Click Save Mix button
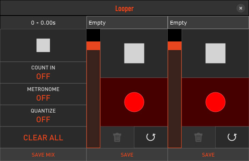The width and height of the screenshot is (249, 161). click(x=43, y=155)
